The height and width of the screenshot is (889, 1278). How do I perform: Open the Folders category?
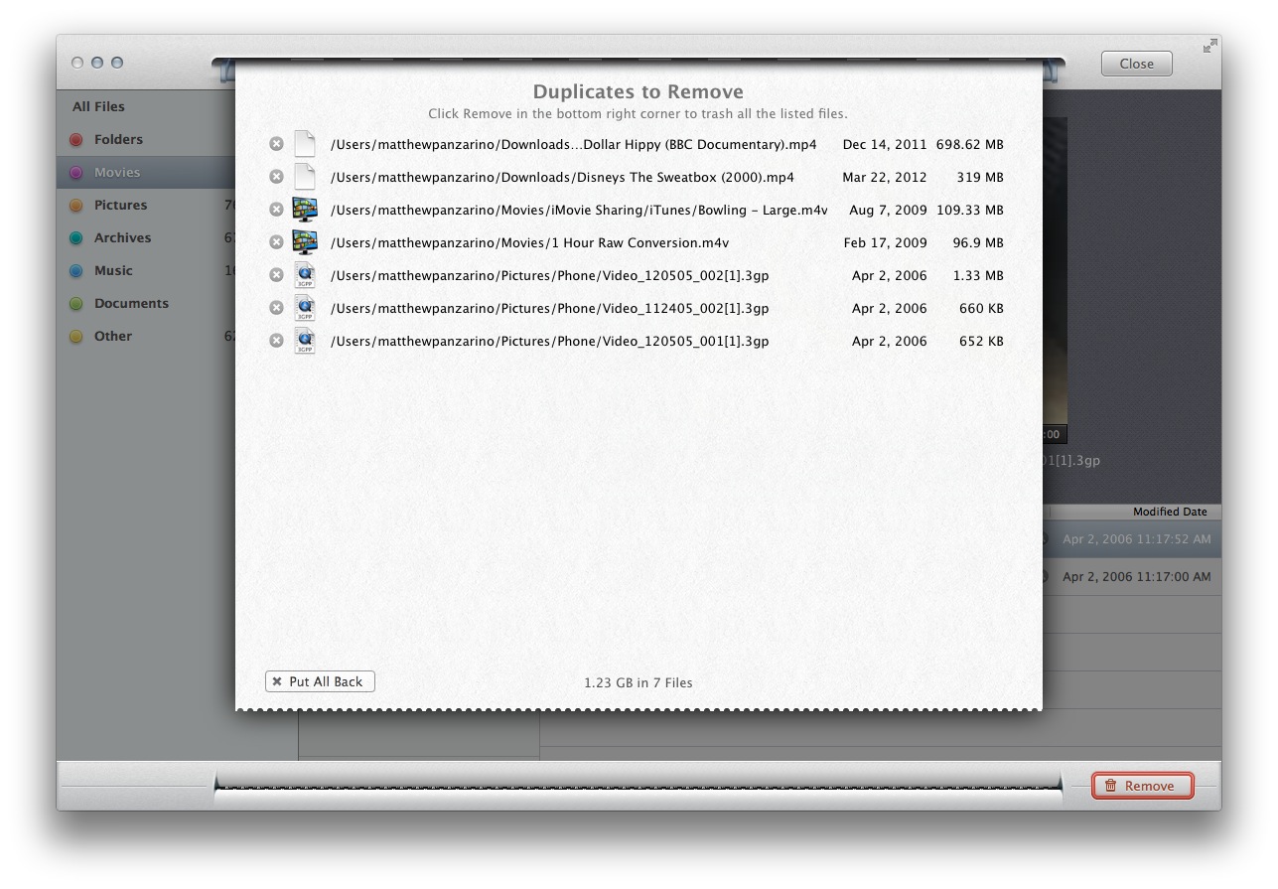118,139
